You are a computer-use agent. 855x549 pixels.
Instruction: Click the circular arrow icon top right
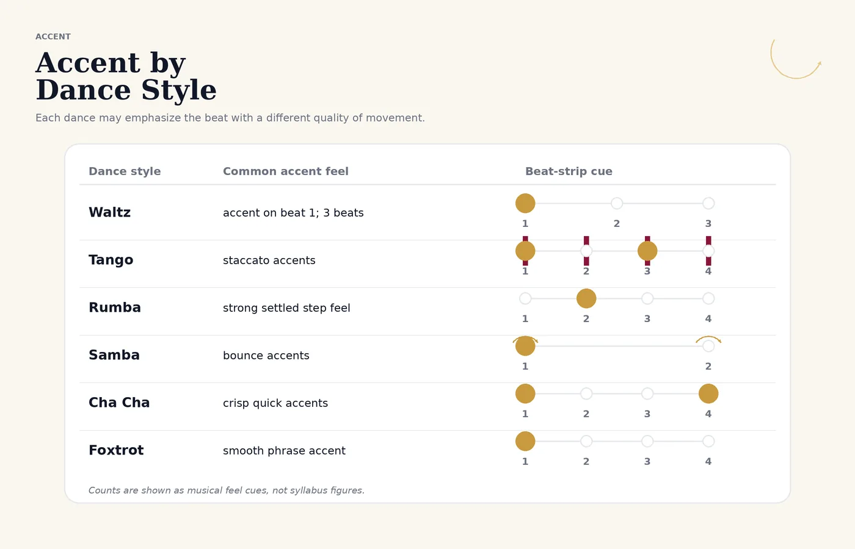(796, 59)
